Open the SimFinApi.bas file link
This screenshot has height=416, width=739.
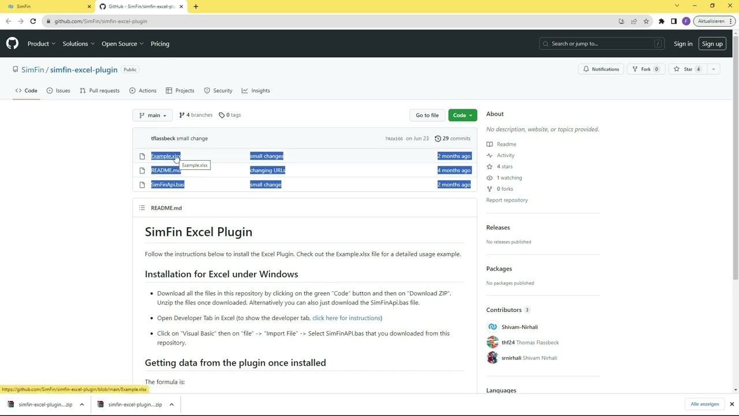click(x=167, y=185)
